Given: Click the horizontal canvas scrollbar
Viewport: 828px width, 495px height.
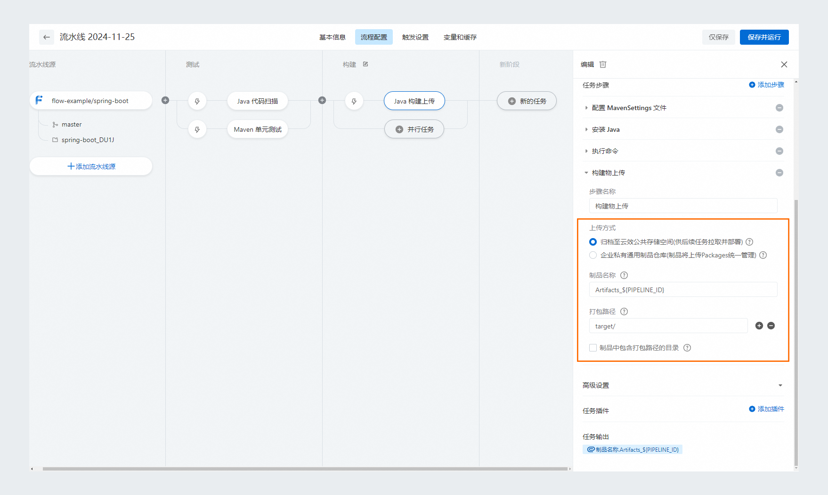Looking at the screenshot, I should point(305,469).
